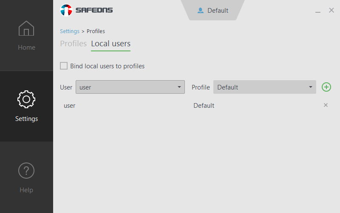Select the user row in bindings list
The image size is (340, 213).
coord(70,106)
